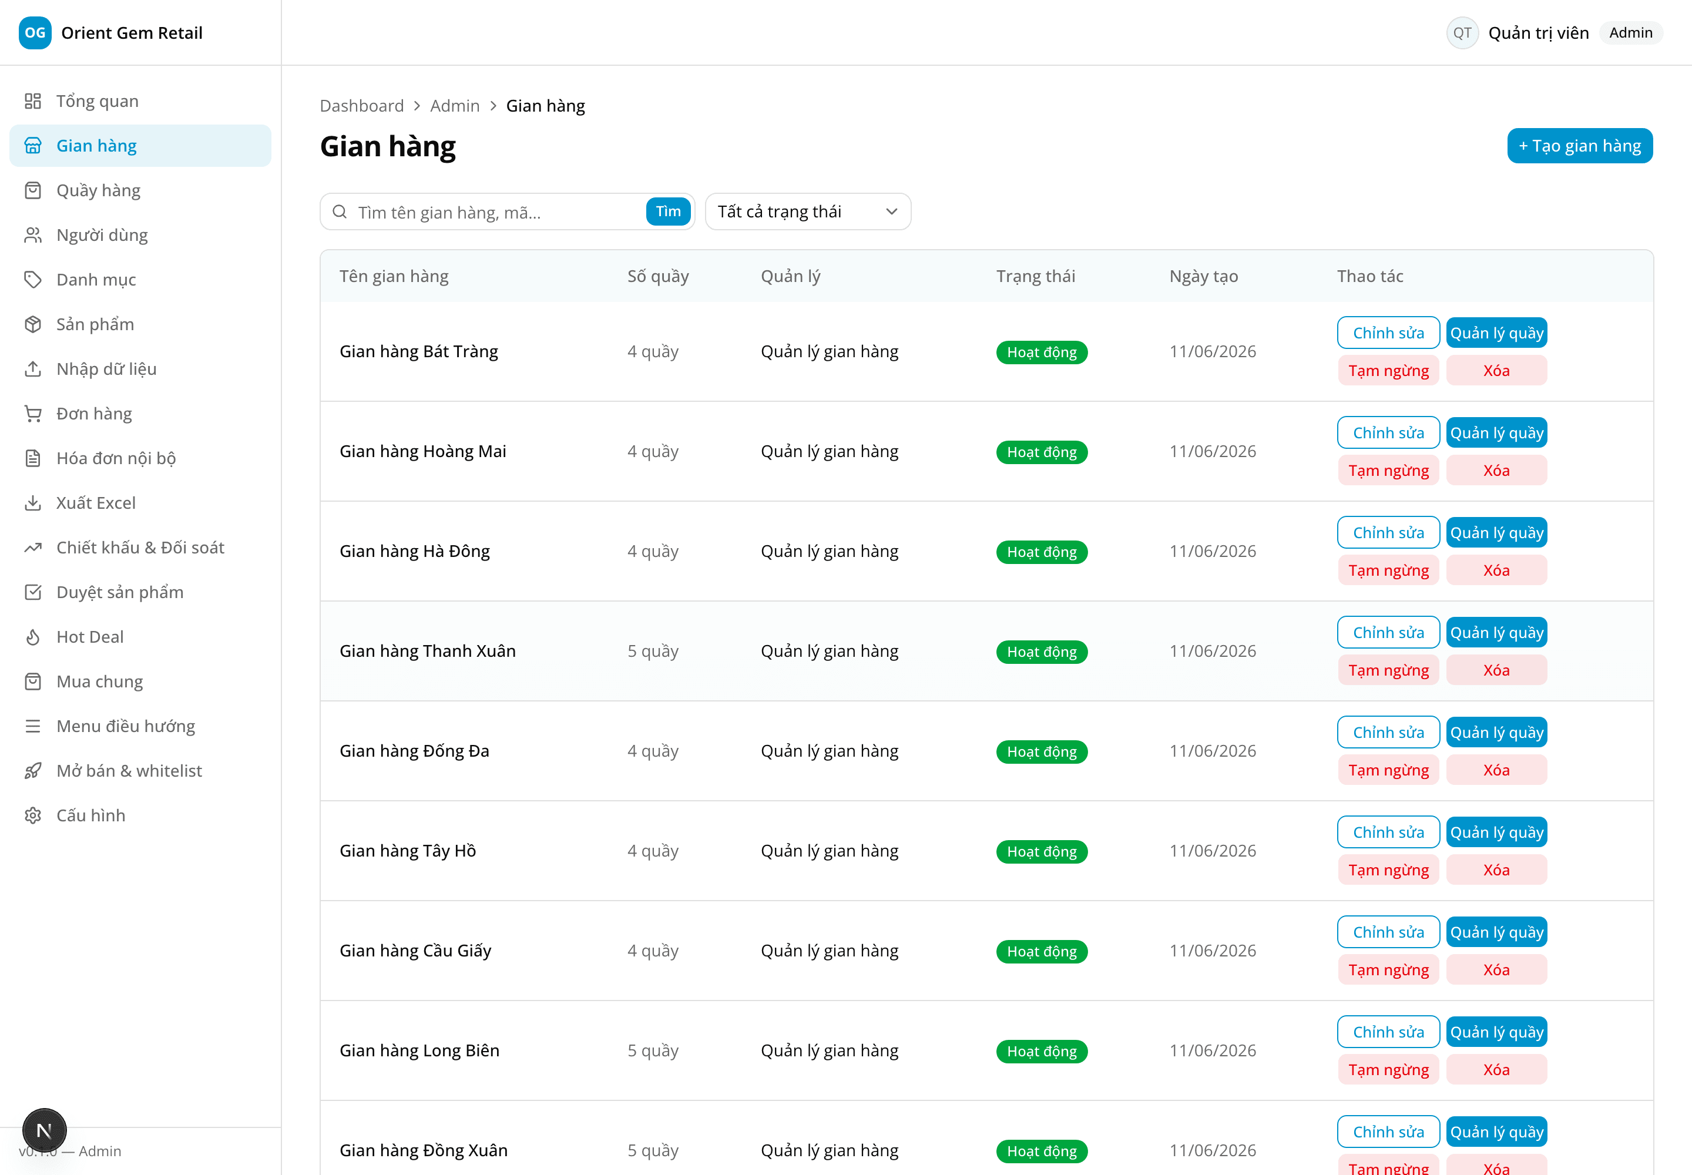Open Quản lý quầy for Gian hàng Hoàng Mai
The width and height of the screenshot is (1692, 1175).
(1496, 433)
